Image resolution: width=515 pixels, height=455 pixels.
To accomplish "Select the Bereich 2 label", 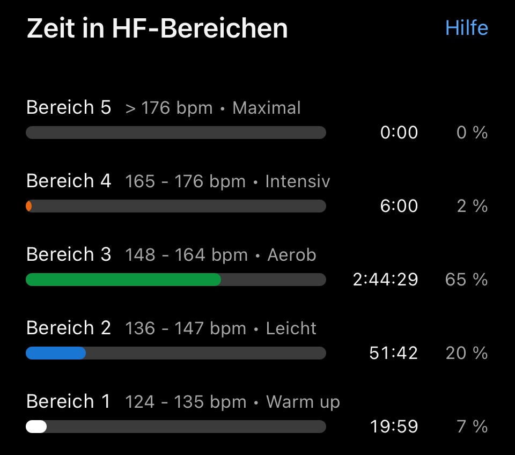I will pos(69,328).
